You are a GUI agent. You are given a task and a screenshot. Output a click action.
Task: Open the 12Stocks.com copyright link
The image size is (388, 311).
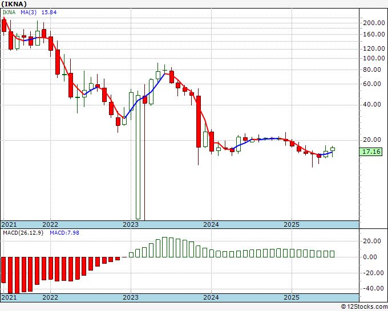(364, 307)
